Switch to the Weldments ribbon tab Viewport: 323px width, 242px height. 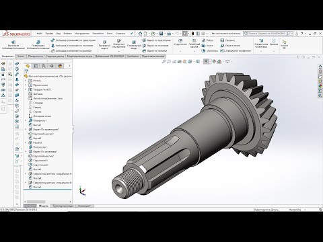coord(55,56)
